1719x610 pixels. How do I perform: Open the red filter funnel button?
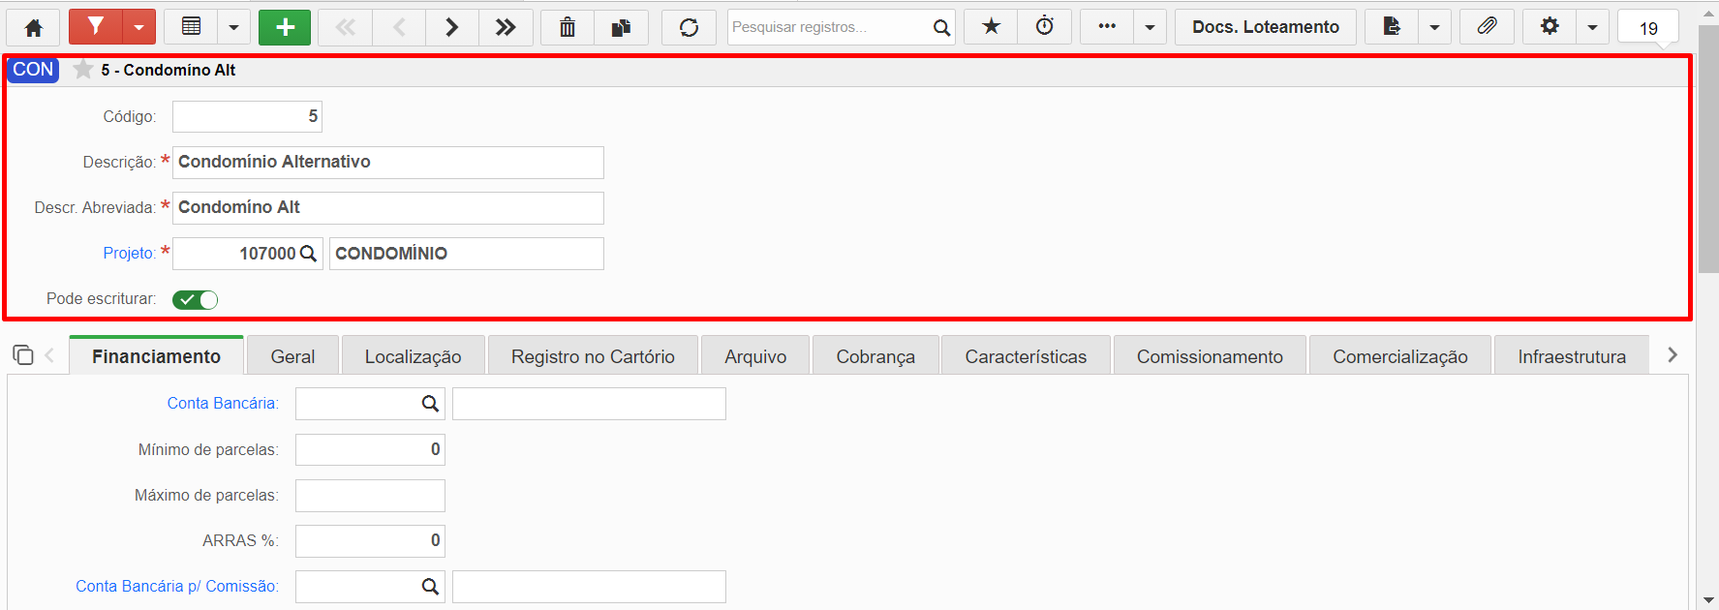click(96, 27)
